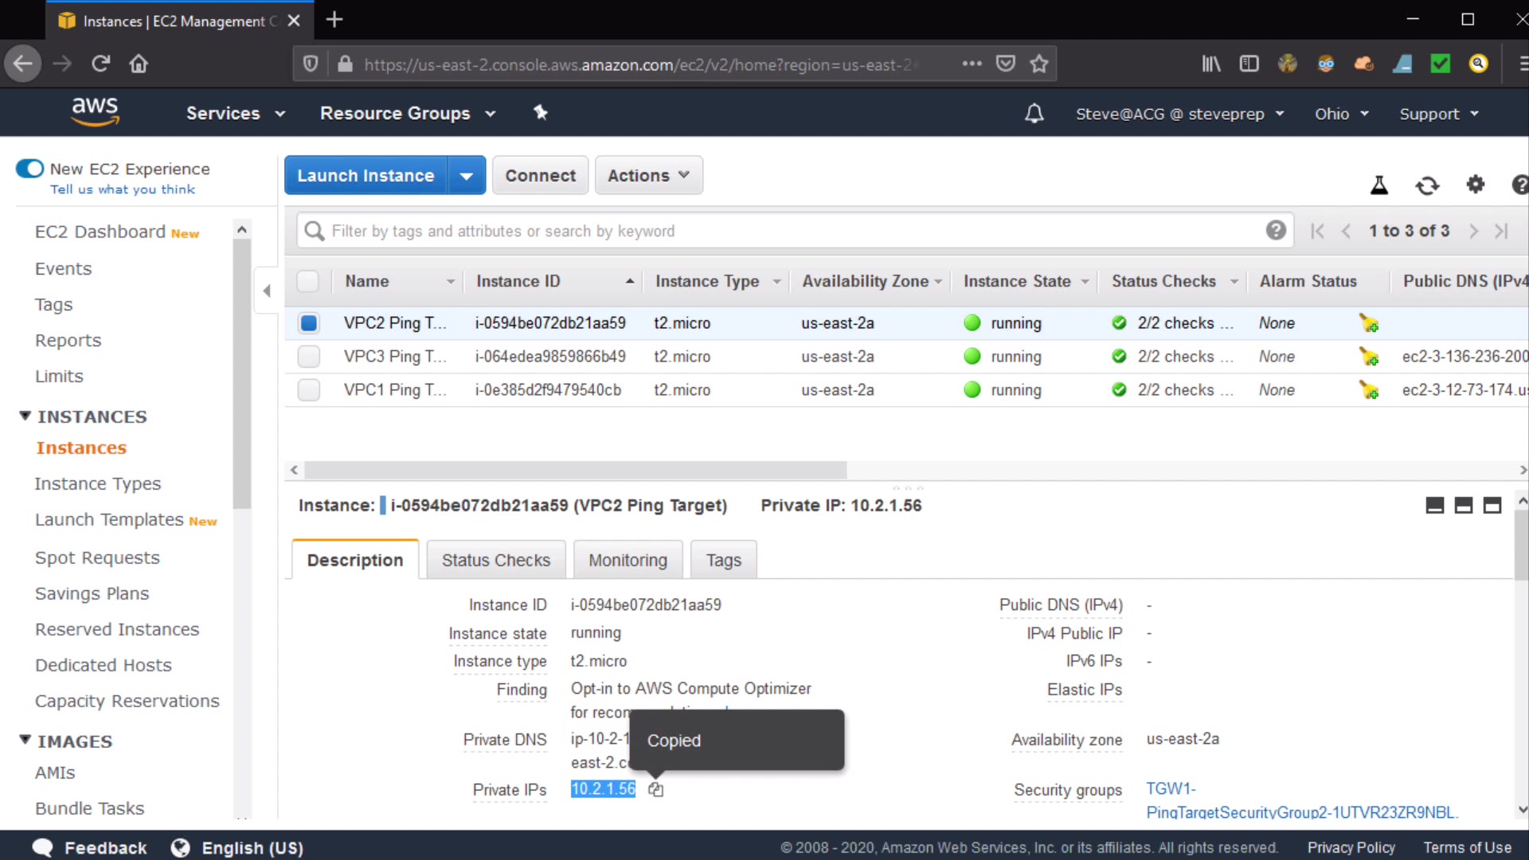Click the copy icon next to Private IPs
Image resolution: width=1529 pixels, height=860 pixels.
pyautogui.click(x=655, y=790)
